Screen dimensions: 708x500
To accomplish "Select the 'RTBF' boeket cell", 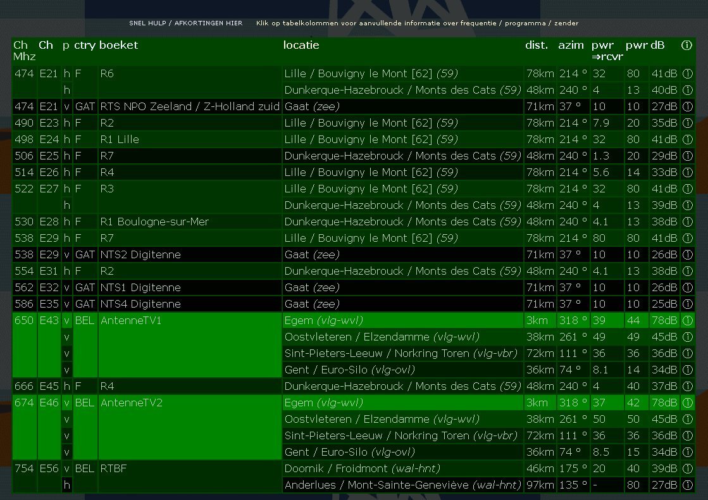I will pos(190,477).
